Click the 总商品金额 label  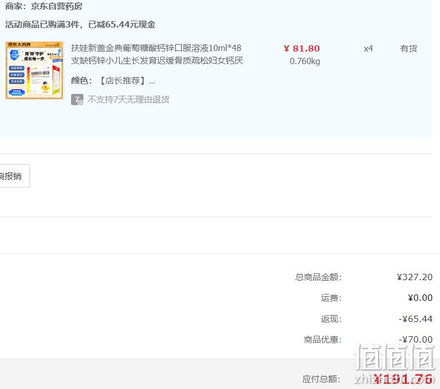pyautogui.click(x=319, y=277)
